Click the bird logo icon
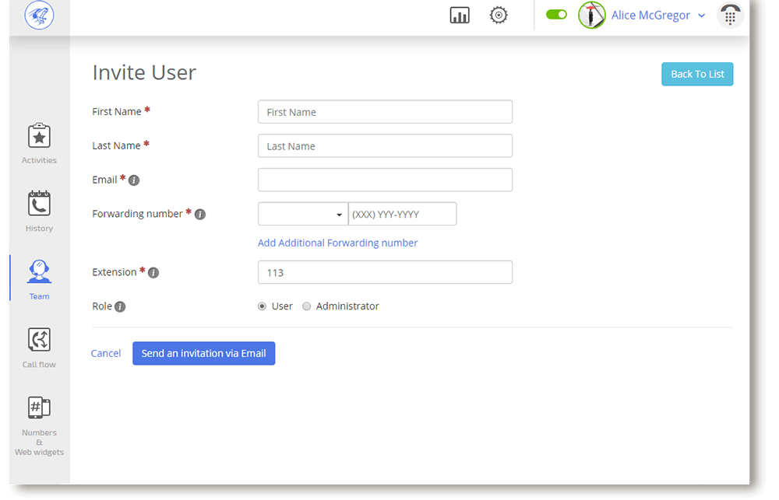The image size is (779, 500). (x=39, y=15)
